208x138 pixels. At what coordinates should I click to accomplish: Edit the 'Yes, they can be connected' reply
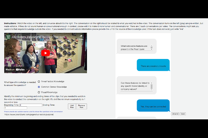click(x=153, y=107)
